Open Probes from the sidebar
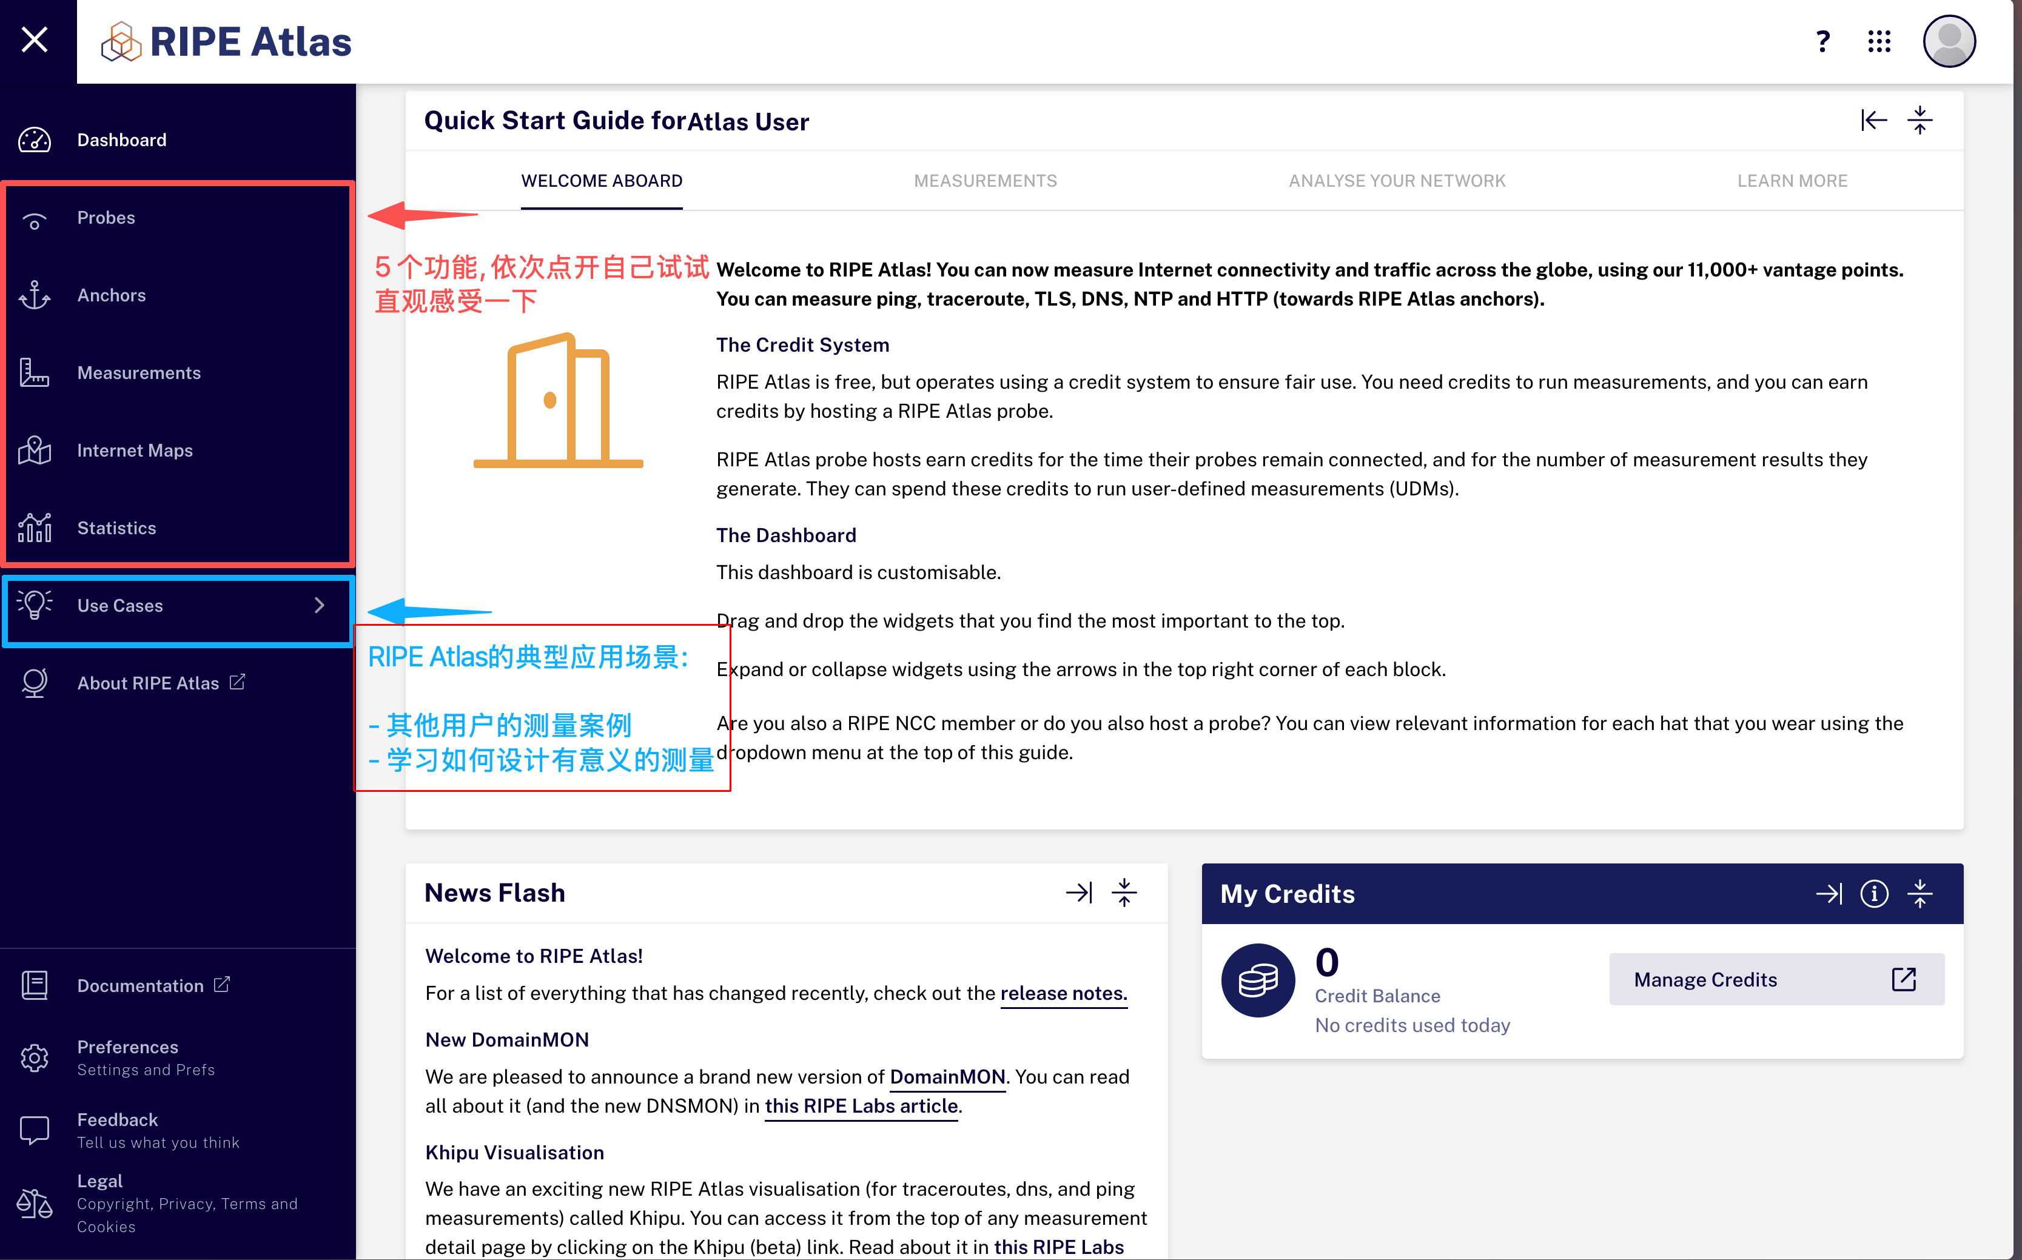Screen dimensions: 2022x1260 click(x=106, y=218)
